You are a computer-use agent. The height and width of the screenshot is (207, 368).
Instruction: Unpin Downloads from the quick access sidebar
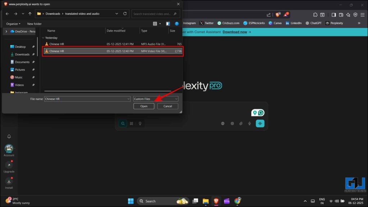(x=33, y=54)
